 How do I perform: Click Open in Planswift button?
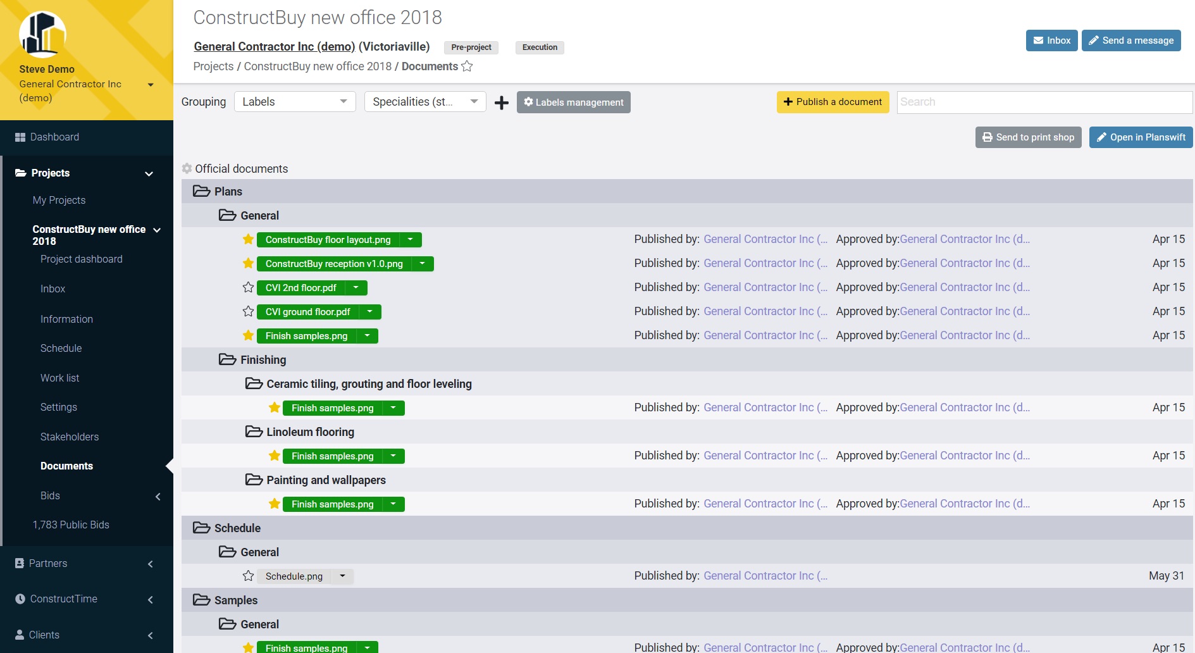tap(1141, 137)
